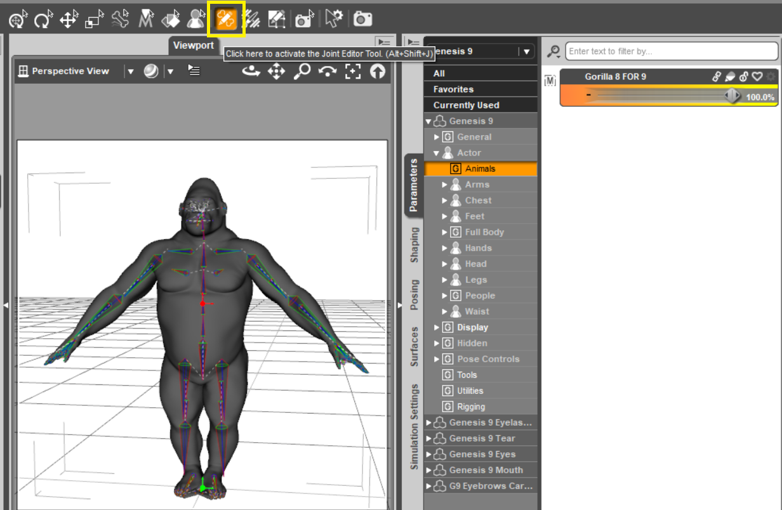Activate the ActivePose bone tool
Viewport: 782px width, 510px height.
(120, 20)
